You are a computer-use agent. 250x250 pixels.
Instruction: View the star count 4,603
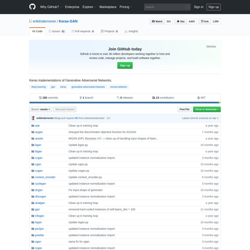tap(192, 21)
